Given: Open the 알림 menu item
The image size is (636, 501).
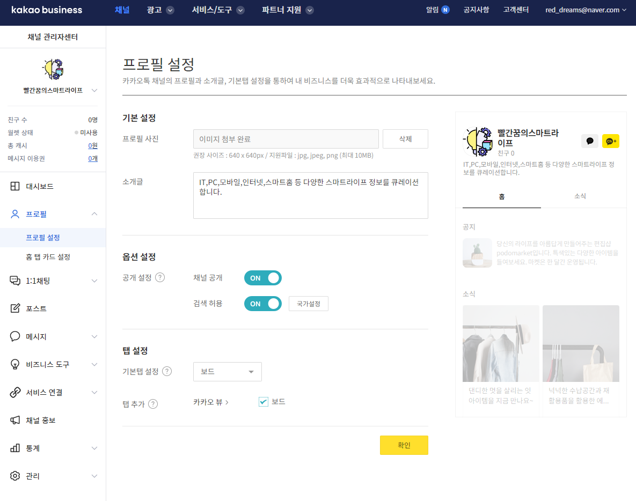Looking at the screenshot, I should (433, 10).
